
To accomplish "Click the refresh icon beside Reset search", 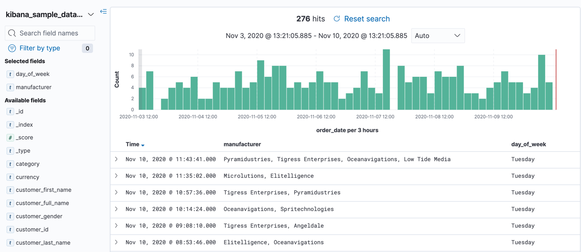I will coord(337,19).
